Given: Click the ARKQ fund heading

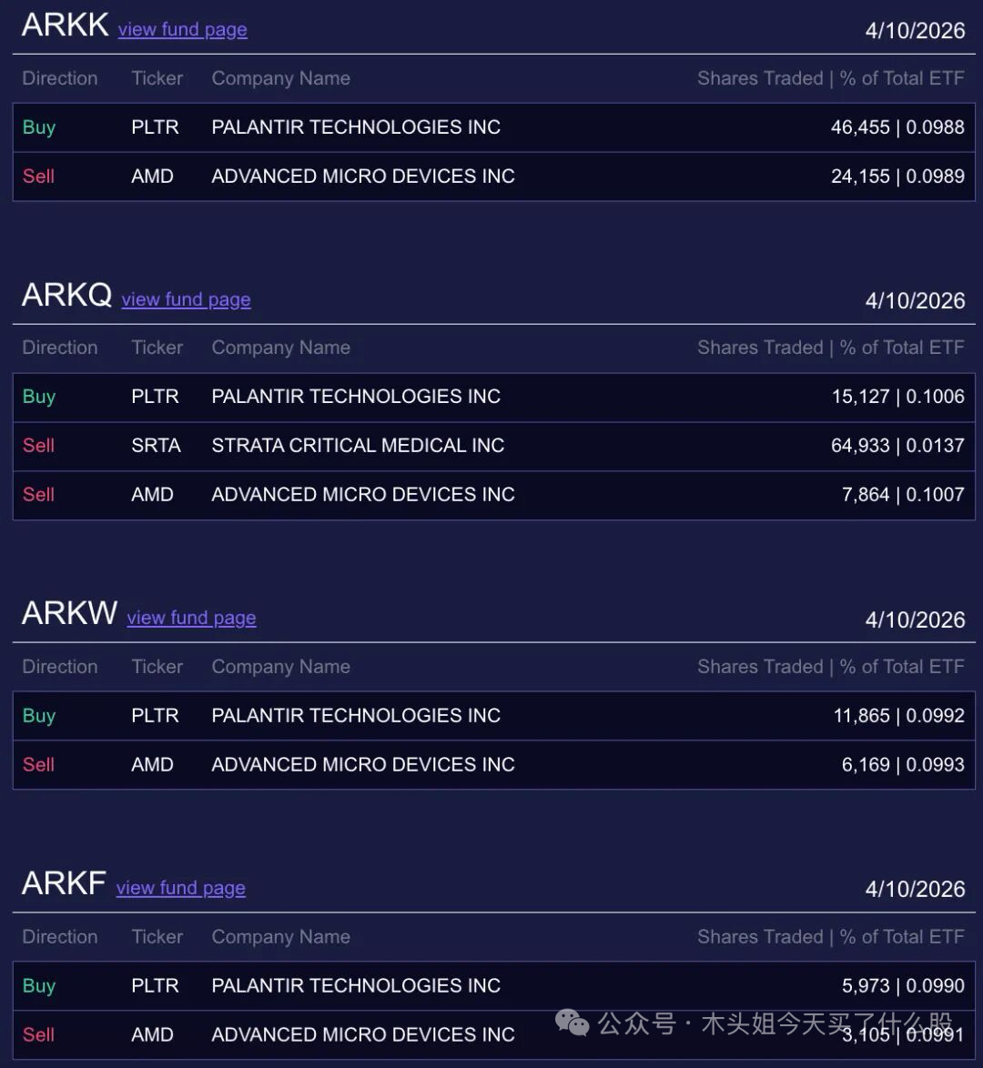Looking at the screenshot, I should click(66, 296).
